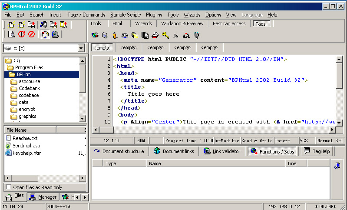Select the Tags toolbar tab
Image resolution: width=347 pixels, height=210 pixels.
[262, 24]
